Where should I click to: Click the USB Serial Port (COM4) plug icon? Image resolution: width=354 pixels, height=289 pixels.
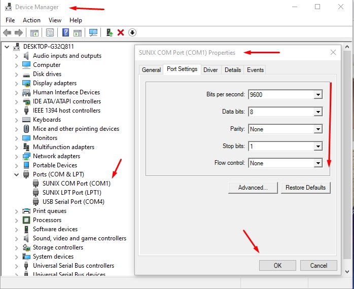[36, 202]
